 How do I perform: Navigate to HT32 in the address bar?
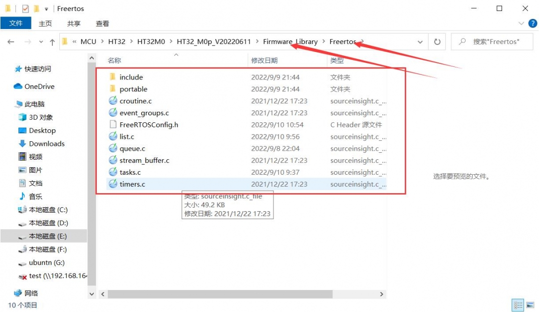click(116, 41)
